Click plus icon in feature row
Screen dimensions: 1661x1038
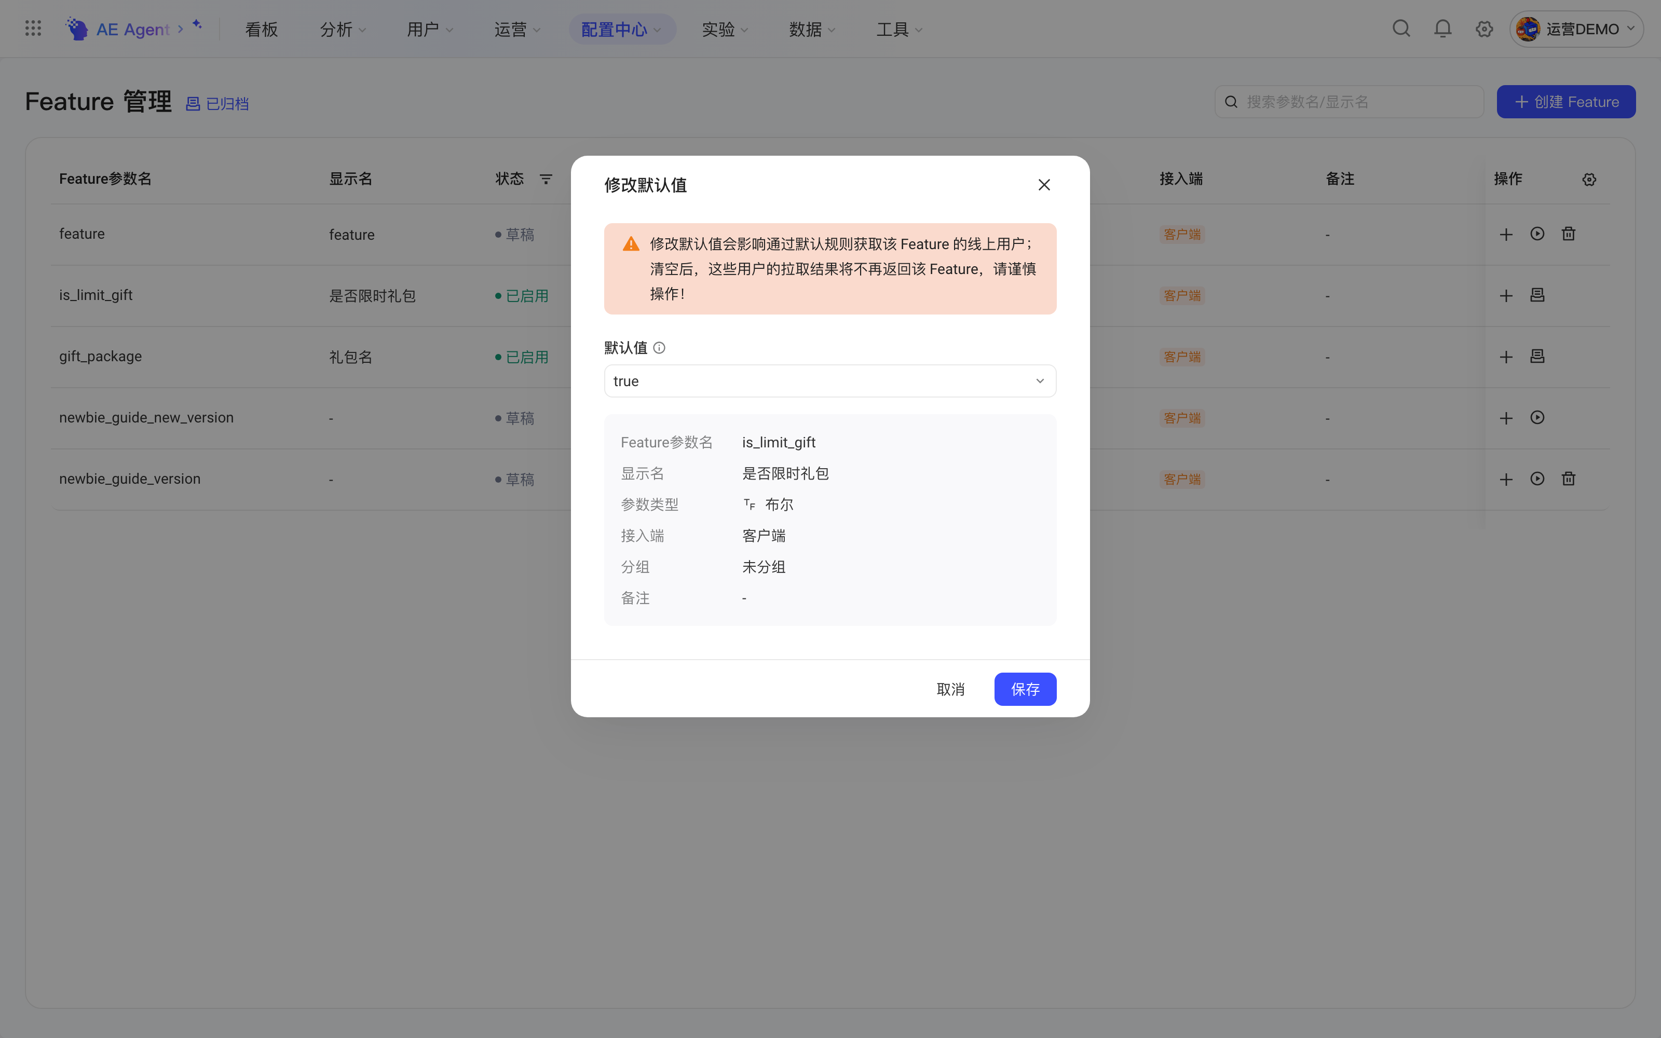1506,234
